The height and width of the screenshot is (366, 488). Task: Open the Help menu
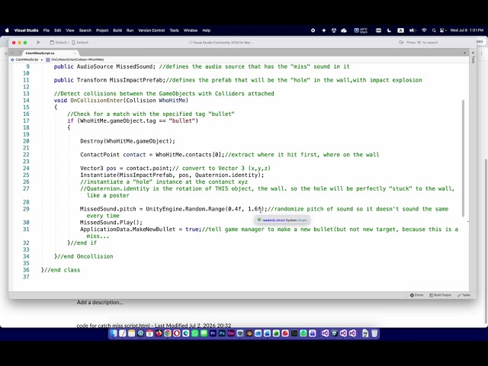coord(207,30)
